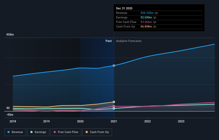Click the €0 y-axis label
This screenshot has width=219, height=140.
(8, 108)
